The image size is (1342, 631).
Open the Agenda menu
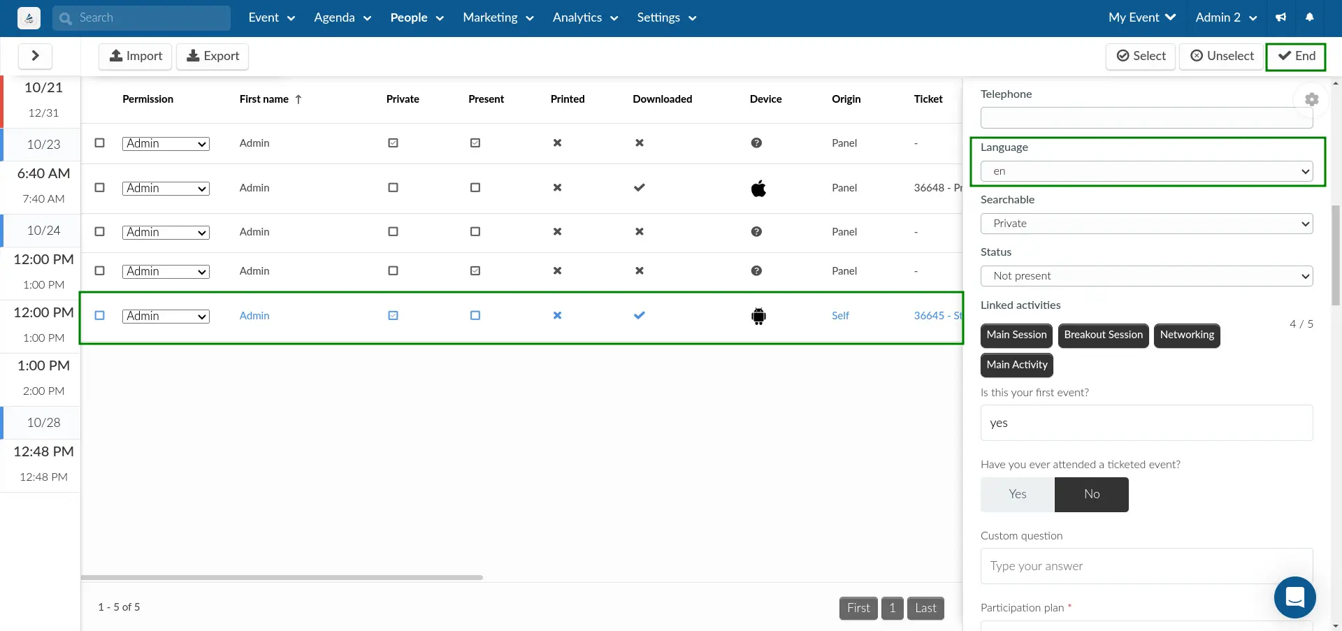coord(342,17)
